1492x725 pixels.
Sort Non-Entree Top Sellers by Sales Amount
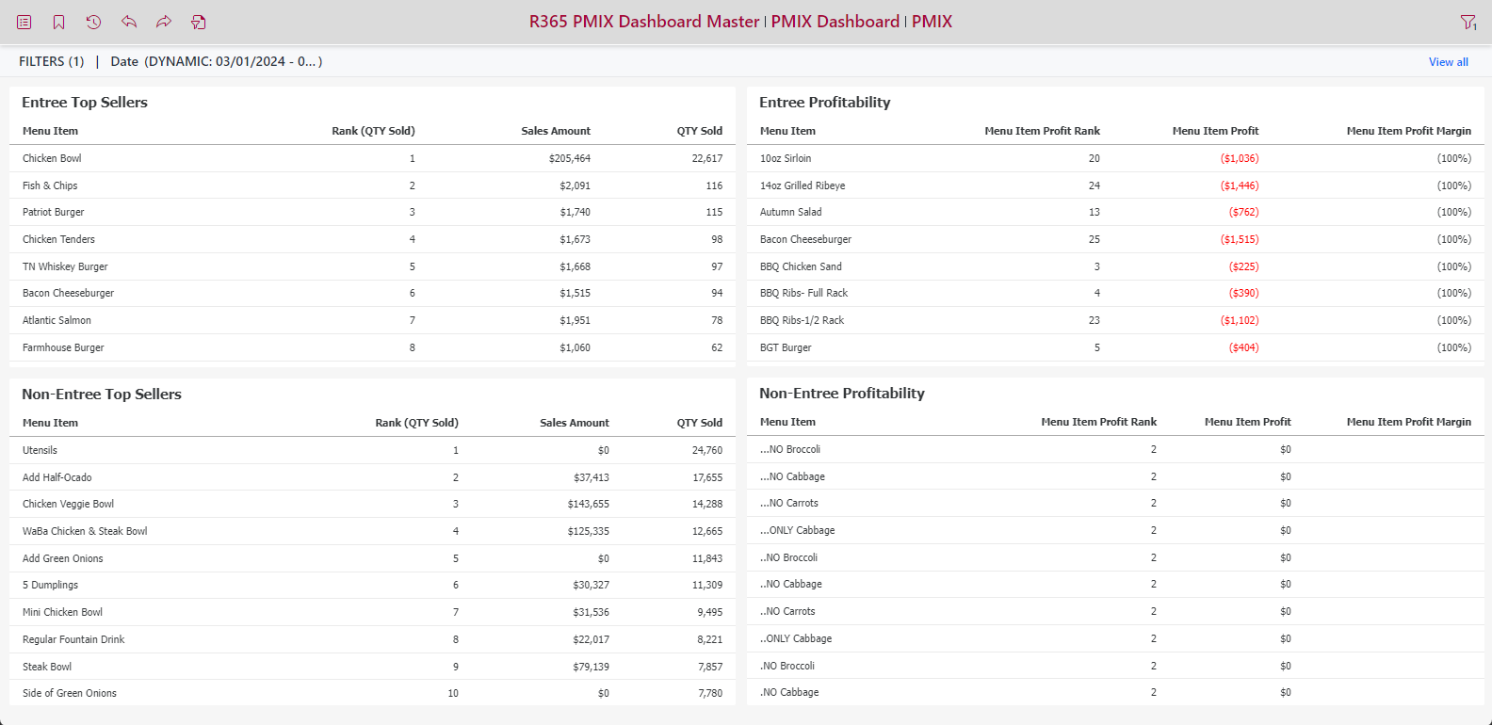[575, 423]
